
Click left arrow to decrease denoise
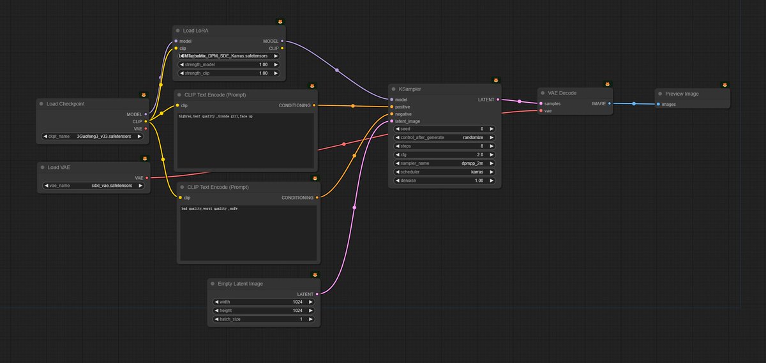click(x=398, y=181)
